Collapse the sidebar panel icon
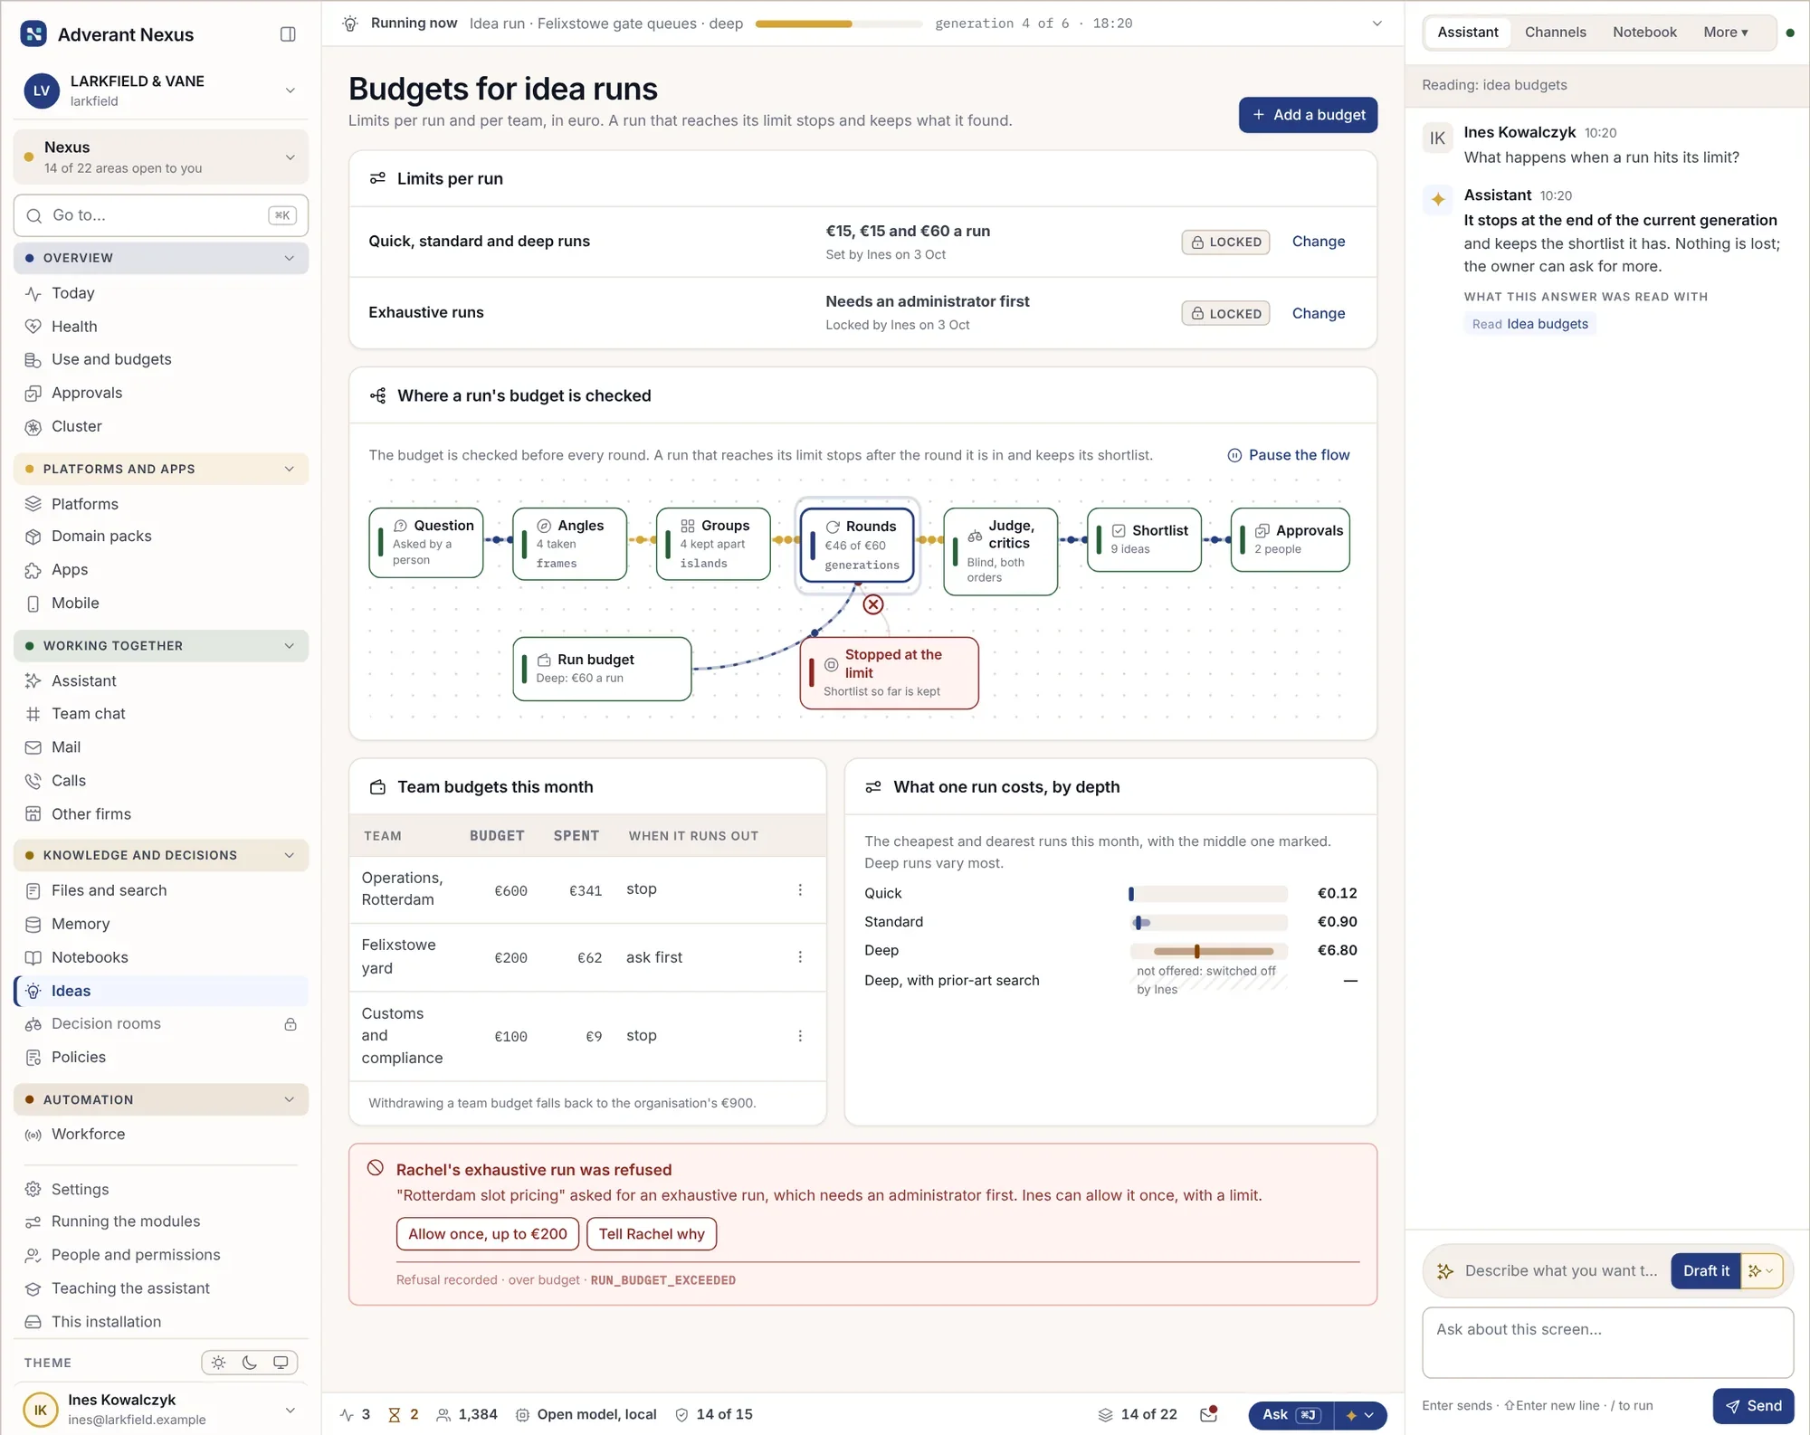 click(288, 34)
